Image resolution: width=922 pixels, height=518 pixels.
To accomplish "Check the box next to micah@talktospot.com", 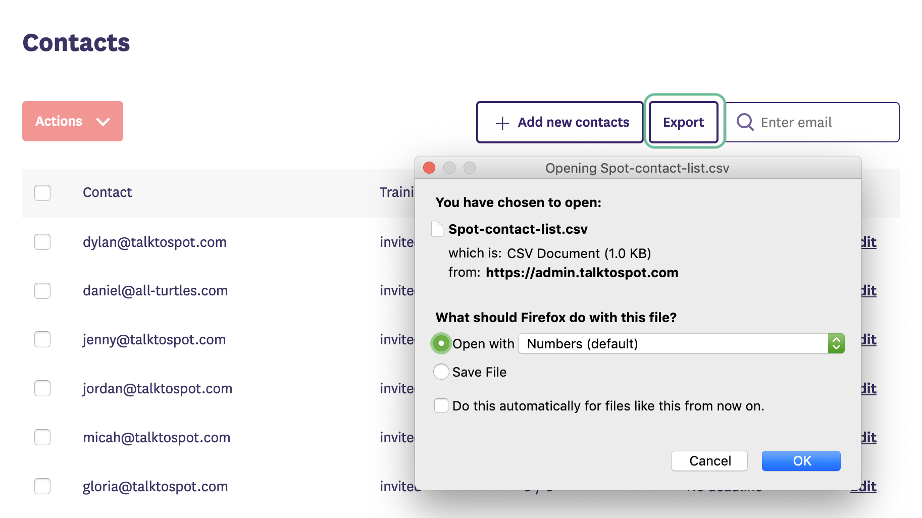I will click(42, 437).
